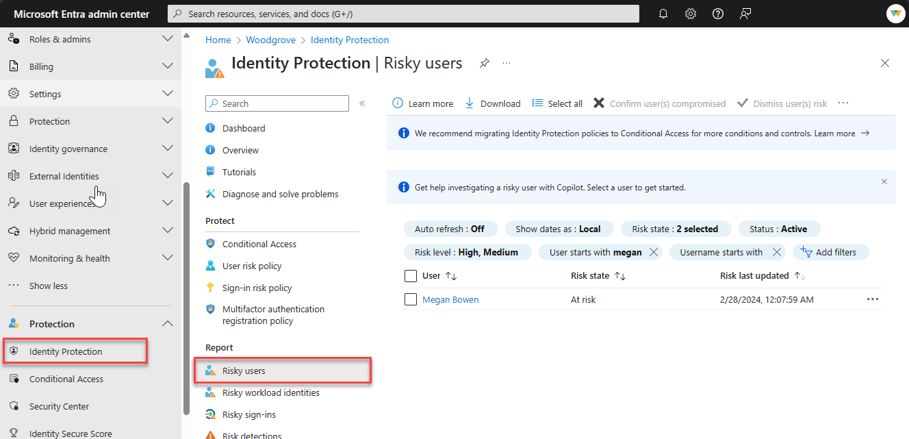Open the Tutorials menu item
909x439 pixels.
click(x=239, y=172)
